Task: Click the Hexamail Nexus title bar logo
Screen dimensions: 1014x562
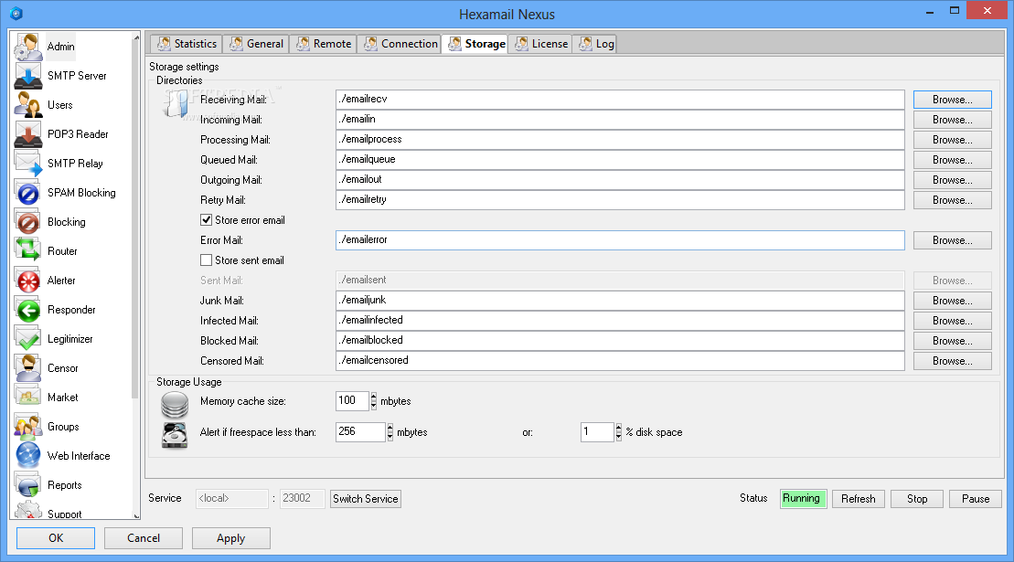Action: pyautogui.click(x=16, y=14)
